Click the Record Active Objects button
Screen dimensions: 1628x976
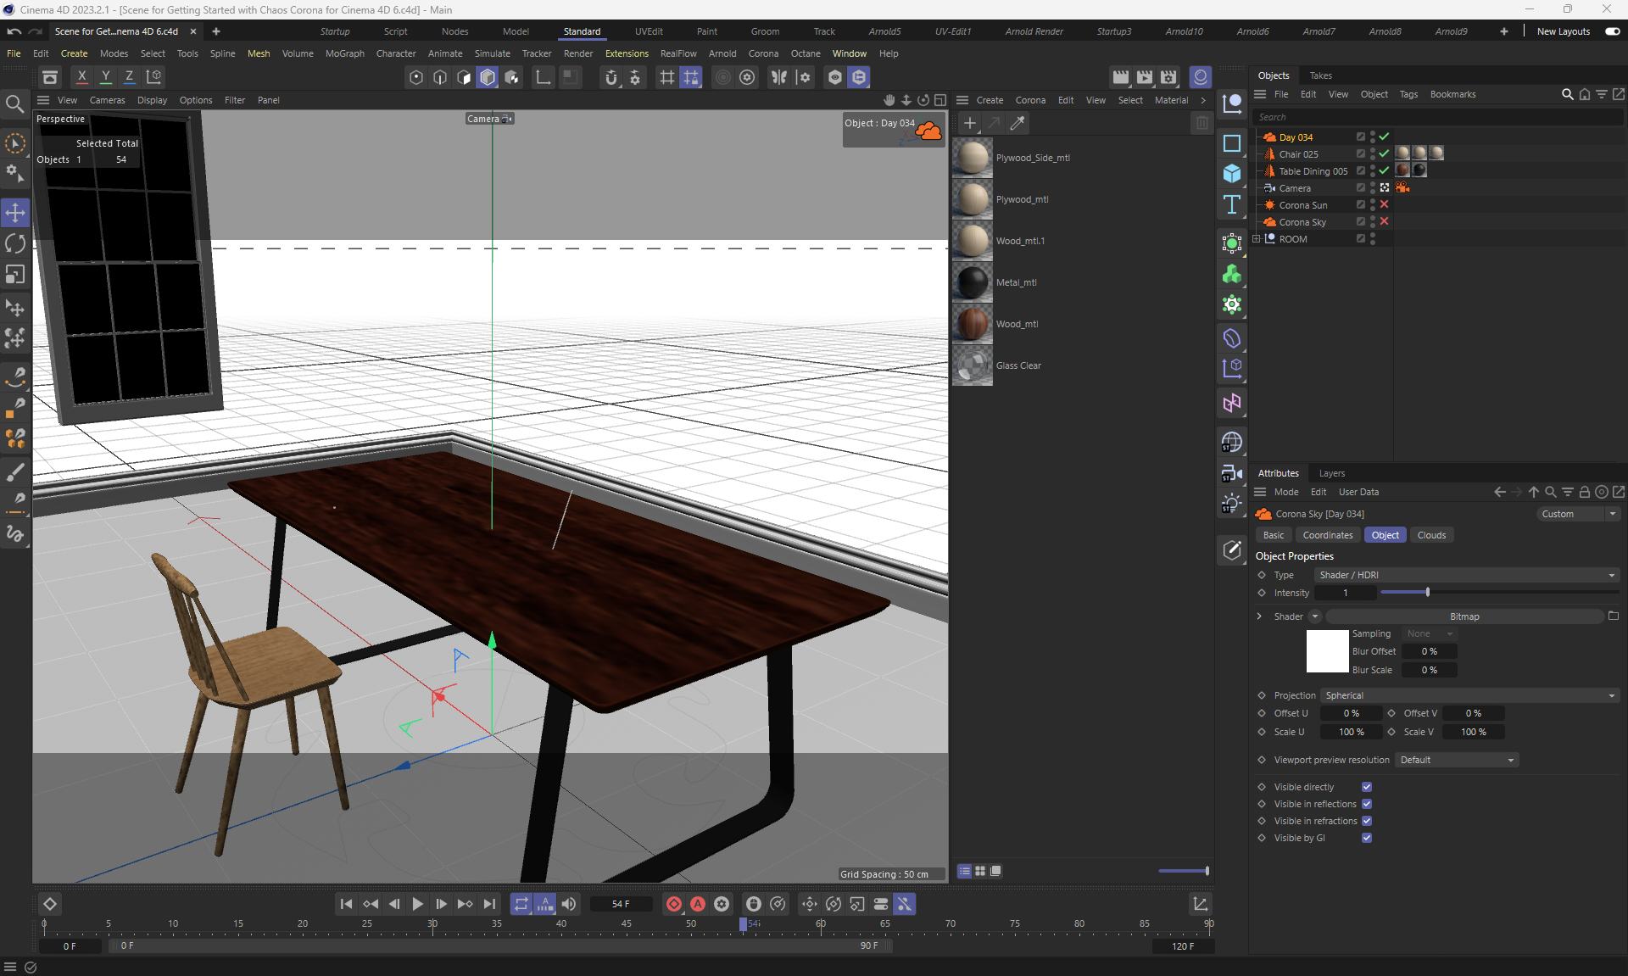(x=673, y=904)
